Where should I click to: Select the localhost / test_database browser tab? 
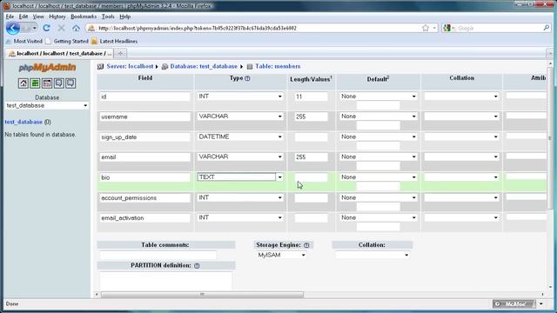point(60,54)
